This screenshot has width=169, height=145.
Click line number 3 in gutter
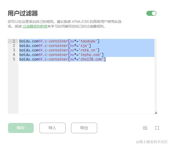14,50
